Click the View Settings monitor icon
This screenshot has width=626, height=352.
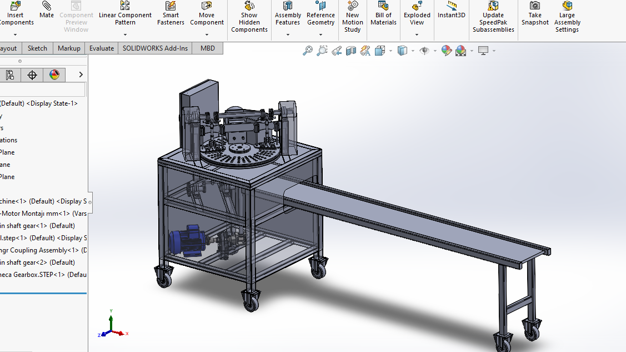[483, 51]
